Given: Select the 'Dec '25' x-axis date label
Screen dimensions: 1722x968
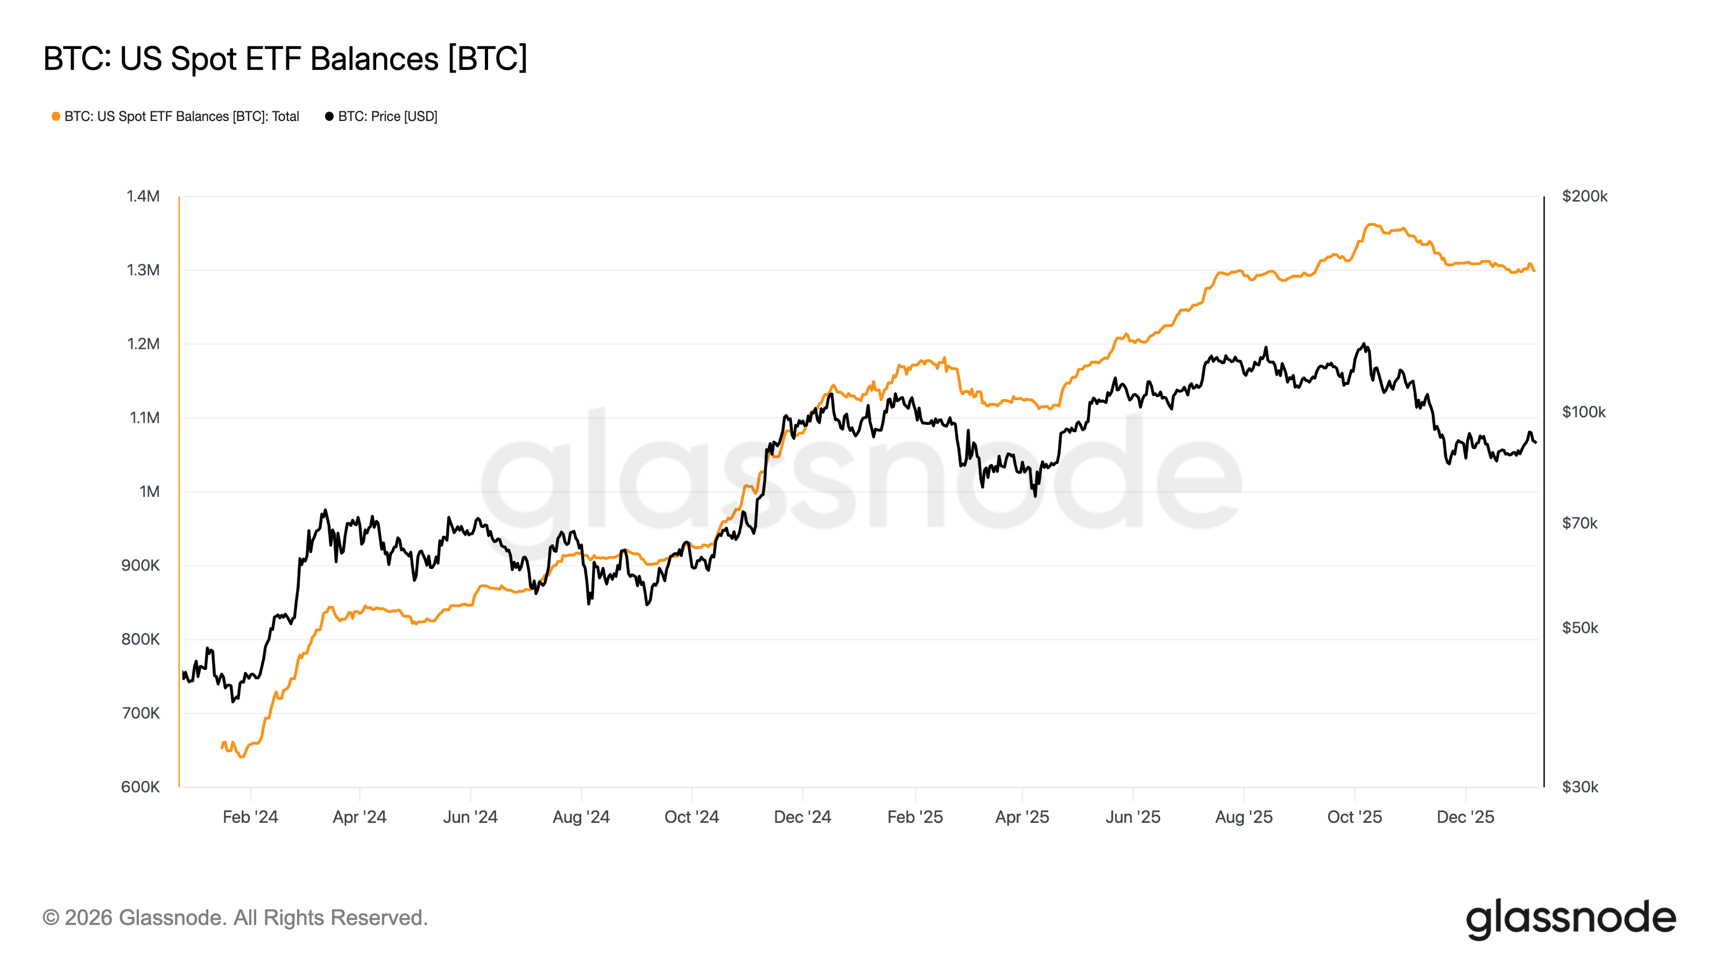Looking at the screenshot, I should (x=1465, y=817).
